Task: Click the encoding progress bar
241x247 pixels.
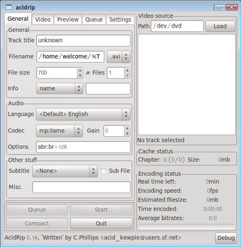Action: (187, 227)
